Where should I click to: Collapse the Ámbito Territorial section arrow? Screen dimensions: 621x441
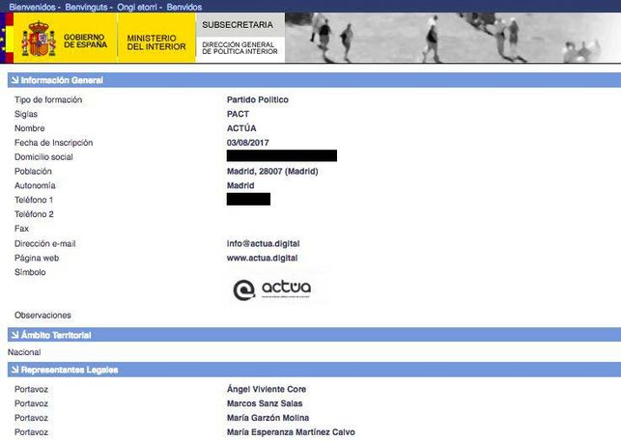coord(14,335)
